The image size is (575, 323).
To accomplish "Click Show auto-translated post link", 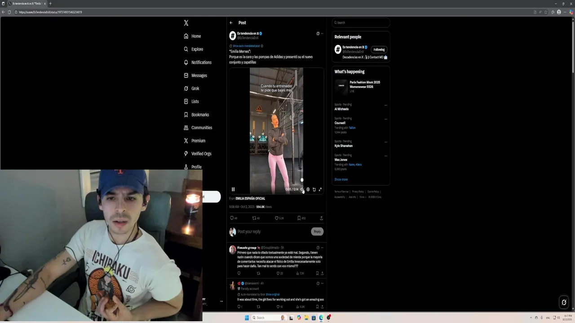I will coord(246,46).
